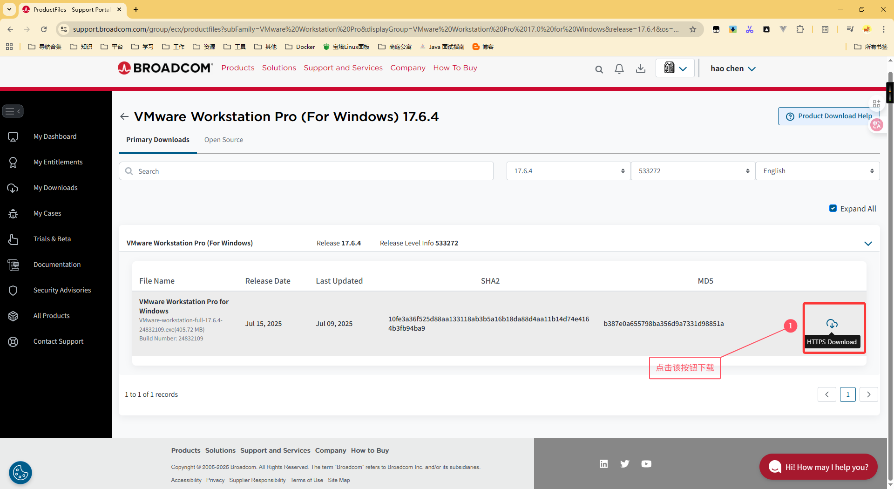Viewport: 894px width, 489px height.
Task: Collapse the left sidebar menu toggle
Action: [x=13, y=111]
